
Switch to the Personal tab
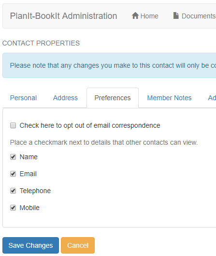click(x=24, y=98)
